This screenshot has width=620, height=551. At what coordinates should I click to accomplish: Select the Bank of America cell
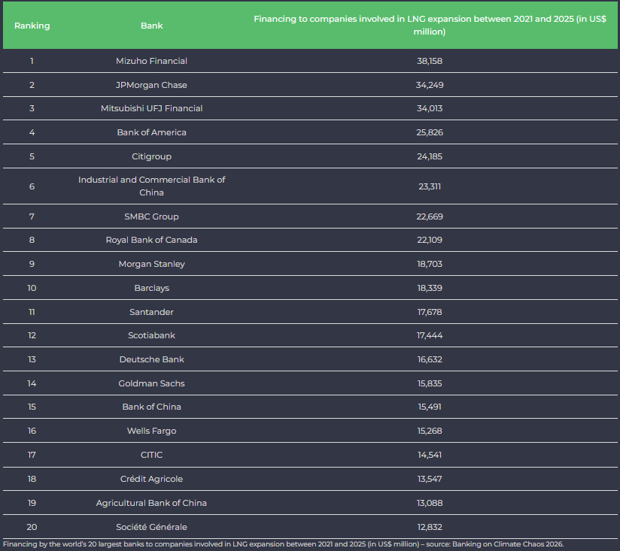pyautogui.click(x=151, y=132)
